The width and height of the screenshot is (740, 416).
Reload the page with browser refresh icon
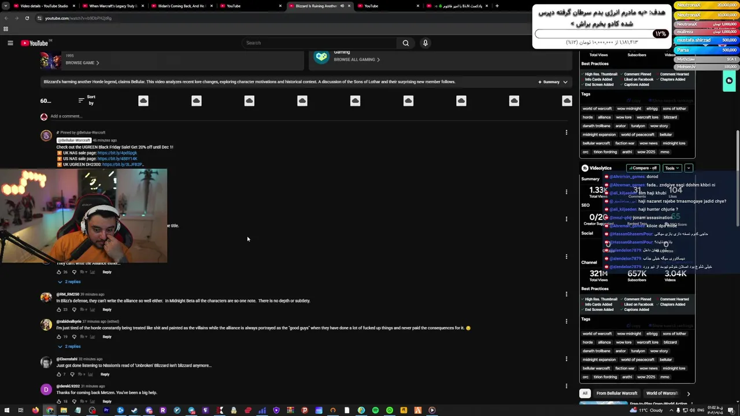27,18
